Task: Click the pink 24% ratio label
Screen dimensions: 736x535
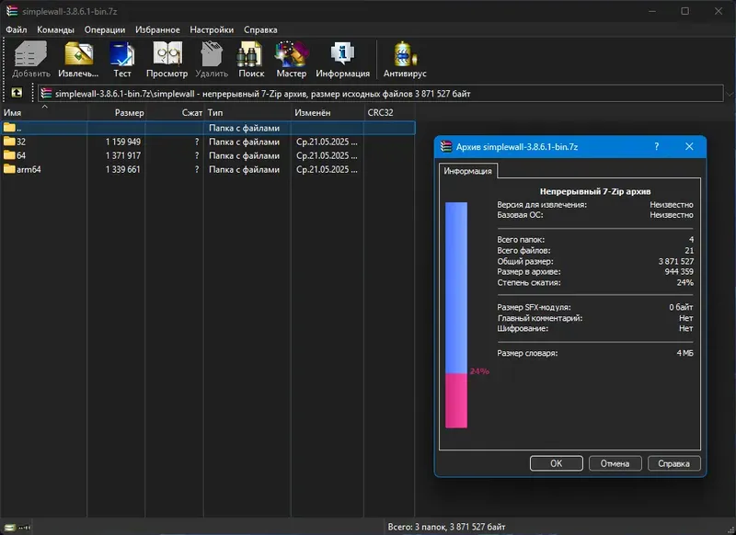Action: [479, 370]
